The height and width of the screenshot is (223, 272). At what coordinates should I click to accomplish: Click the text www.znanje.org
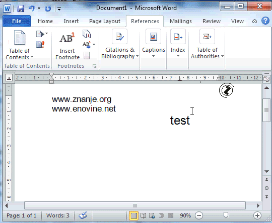(x=82, y=99)
